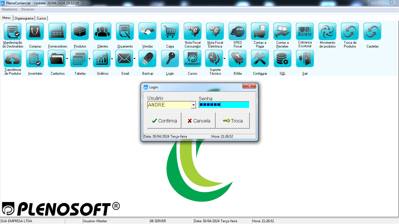Expand the Tabelas dropdown arrow

89,59
